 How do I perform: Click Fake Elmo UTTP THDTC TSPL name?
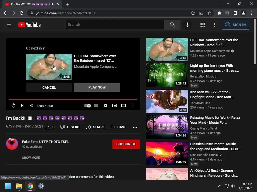tap(46, 142)
